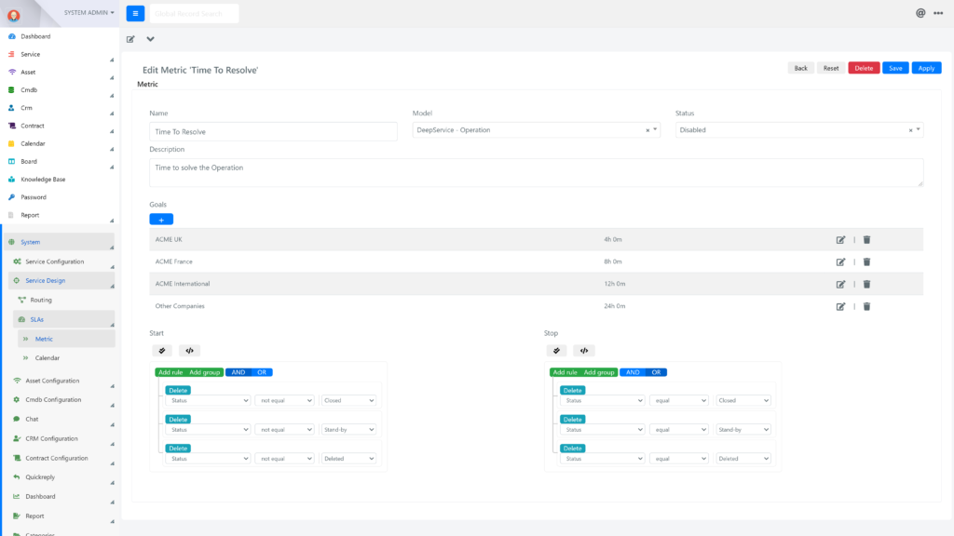954x536 pixels.
Task: Expand the chevron-down toolbar icon
Action: click(150, 39)
